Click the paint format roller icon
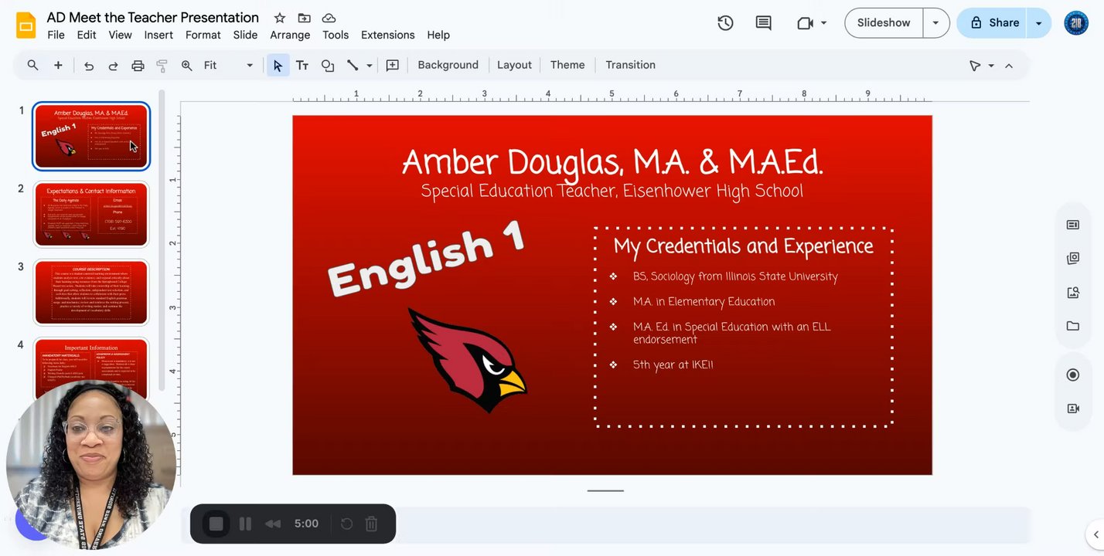The height and width of the screenshot is (556, 1104). [162, 66]
